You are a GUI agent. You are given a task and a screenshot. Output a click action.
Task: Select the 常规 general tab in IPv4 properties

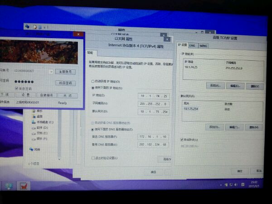click(90, 53)
